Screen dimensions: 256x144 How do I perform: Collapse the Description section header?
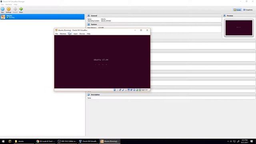click(x=171, y=95)
